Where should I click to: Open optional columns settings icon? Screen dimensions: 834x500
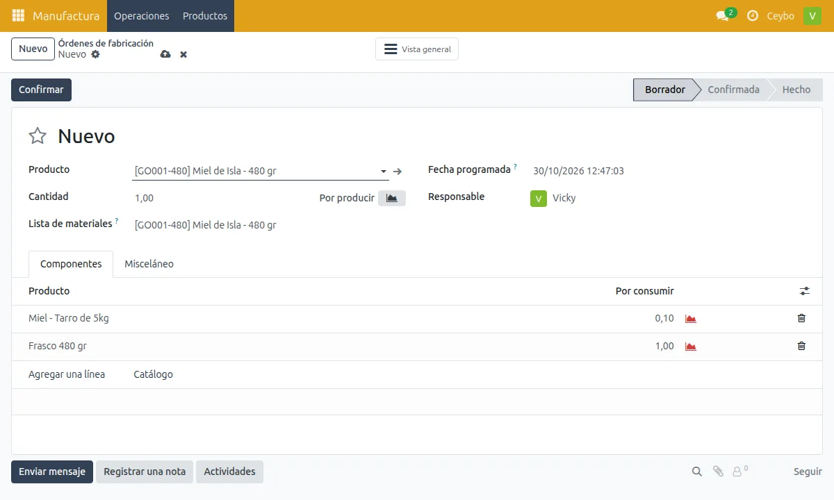[x=805, y=292]
